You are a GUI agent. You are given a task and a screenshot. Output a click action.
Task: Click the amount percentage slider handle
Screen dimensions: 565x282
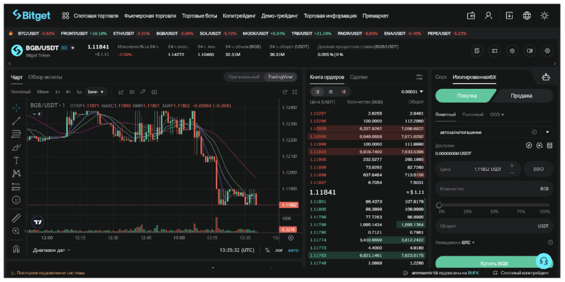coord(439,205)
